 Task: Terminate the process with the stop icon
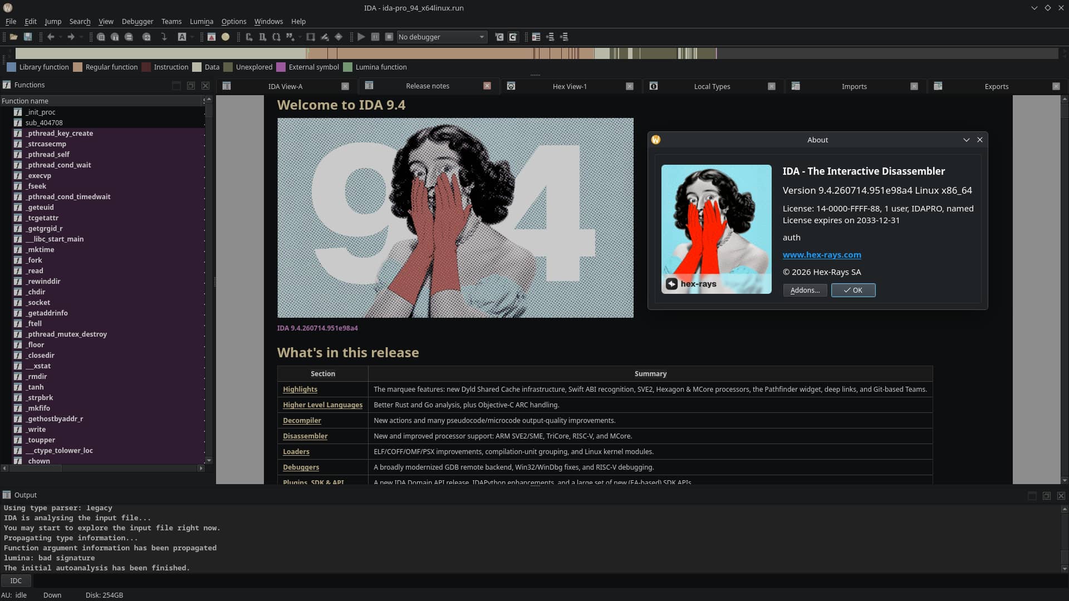pos(389,37)
